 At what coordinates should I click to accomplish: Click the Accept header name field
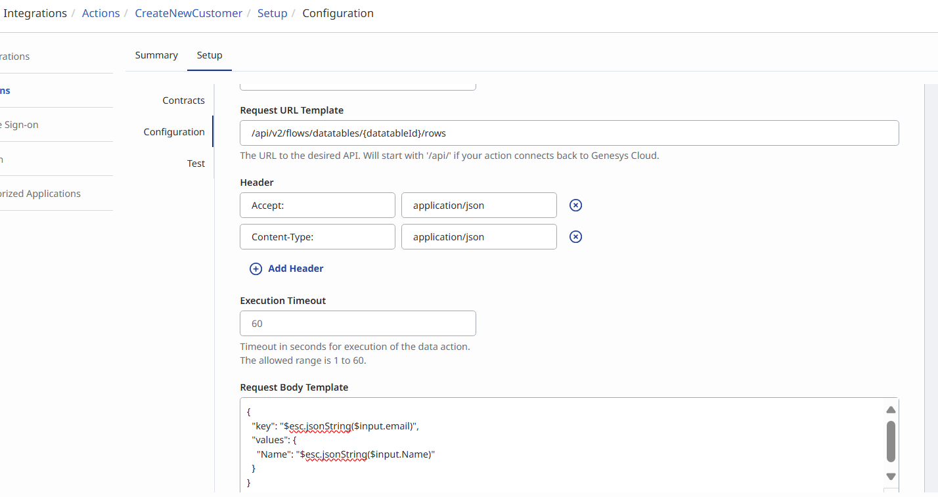pyautogui.click(x=317, y=205)
